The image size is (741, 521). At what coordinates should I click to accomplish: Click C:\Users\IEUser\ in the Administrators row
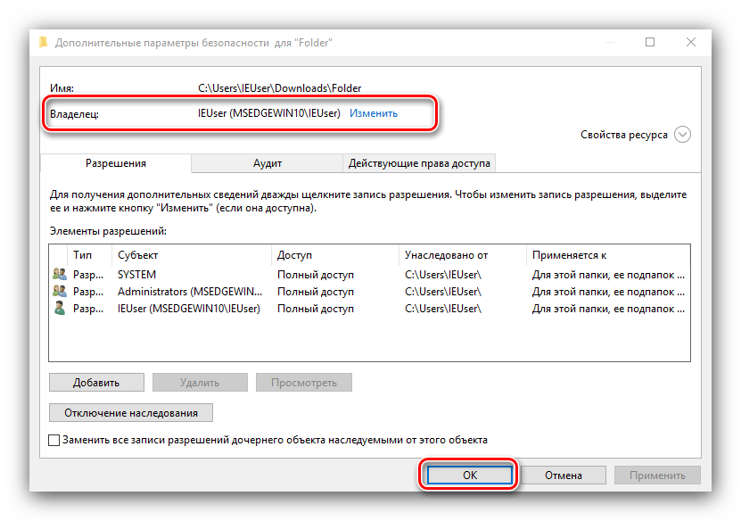coord(443,292)
